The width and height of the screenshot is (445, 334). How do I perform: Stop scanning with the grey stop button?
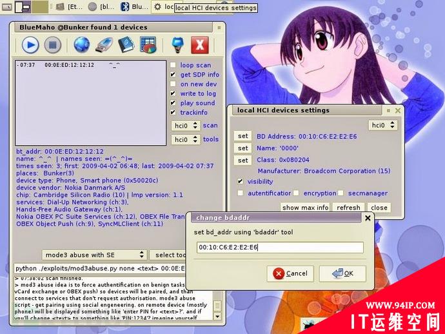tap(53, 45)
